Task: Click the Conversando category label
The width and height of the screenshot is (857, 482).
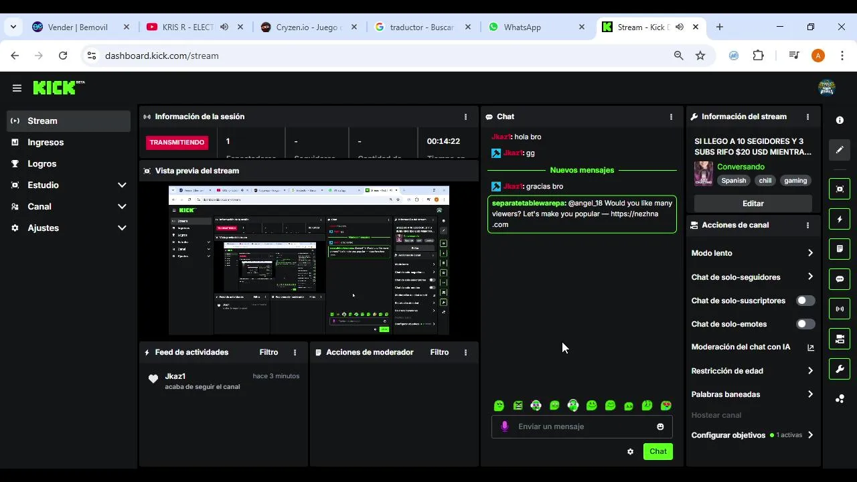Action: point(741,167)
